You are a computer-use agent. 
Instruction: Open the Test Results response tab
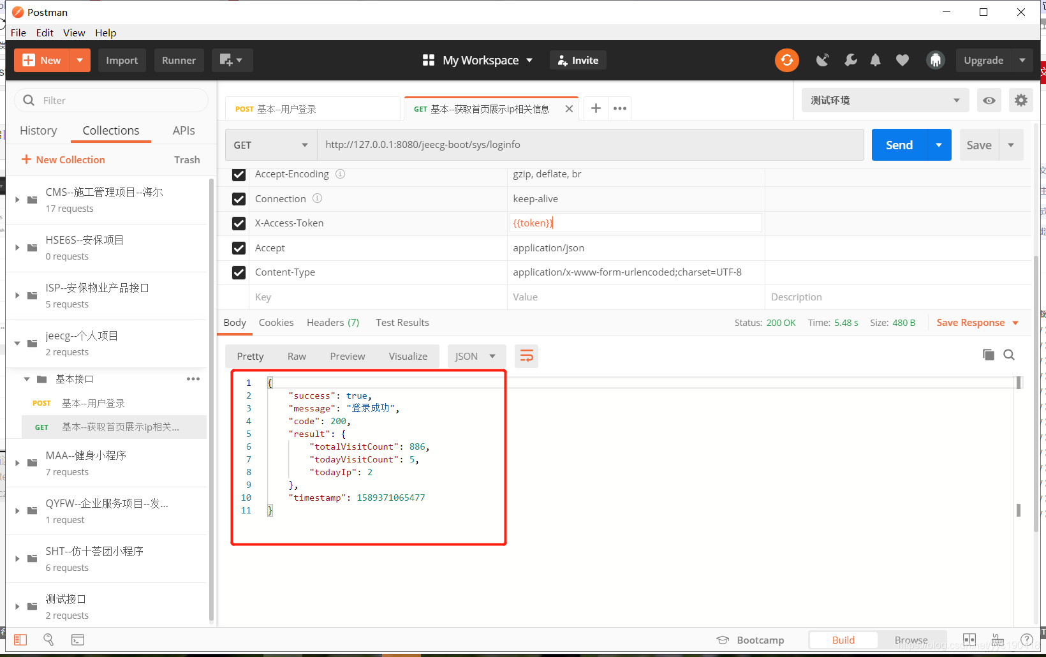coord(402,323)
